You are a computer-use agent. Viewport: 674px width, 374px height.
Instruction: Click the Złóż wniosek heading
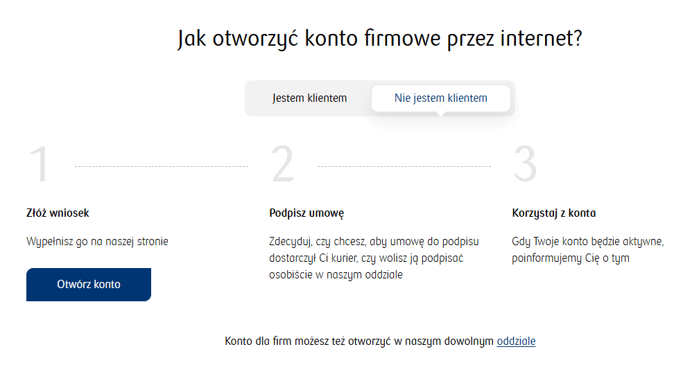(58, 213)
